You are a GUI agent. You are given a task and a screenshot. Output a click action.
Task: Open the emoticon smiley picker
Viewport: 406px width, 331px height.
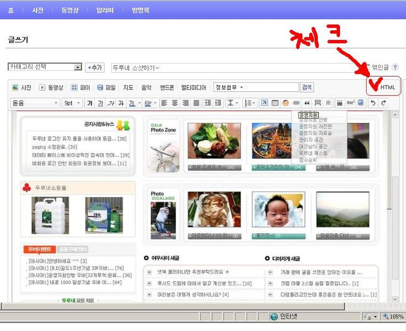(285, 103)
